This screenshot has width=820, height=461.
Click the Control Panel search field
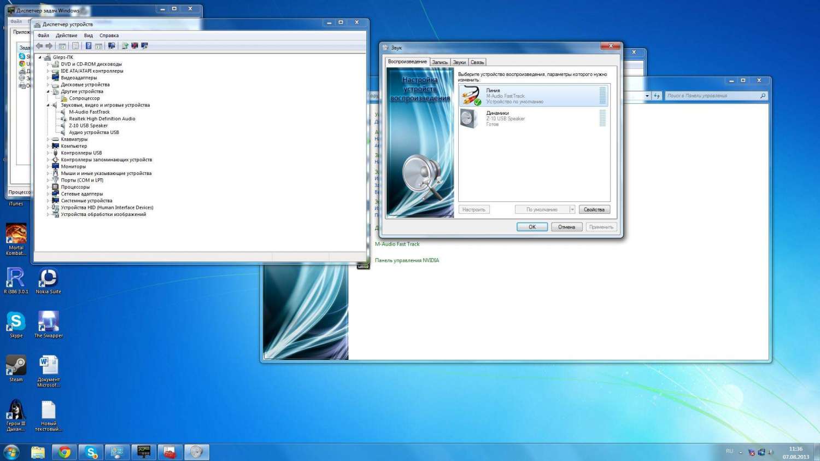click(711, 96)
